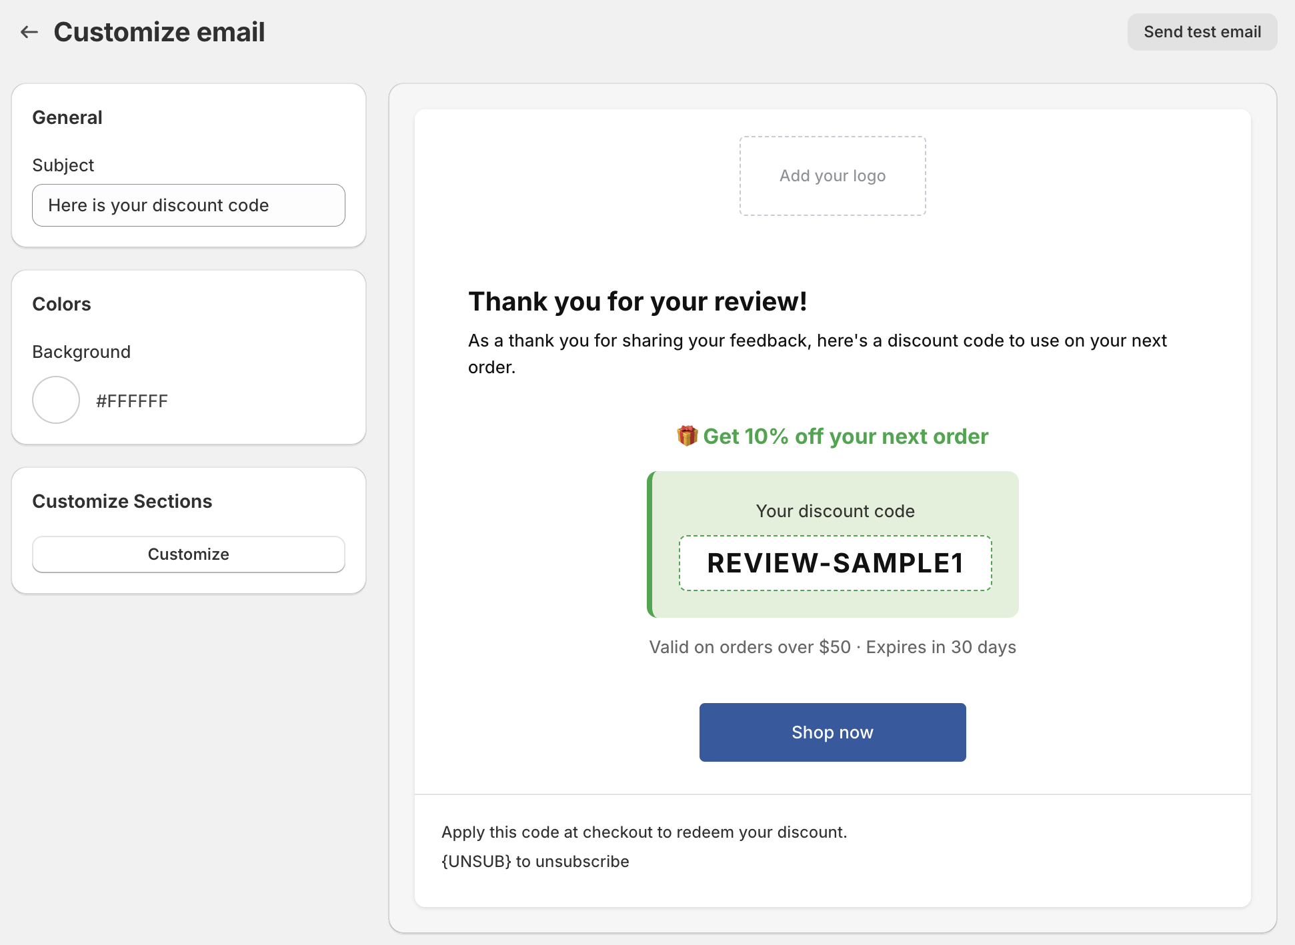Click the #FFFFFF hex color value
Screen dimensions: 1295x945
tap(132, 401)
